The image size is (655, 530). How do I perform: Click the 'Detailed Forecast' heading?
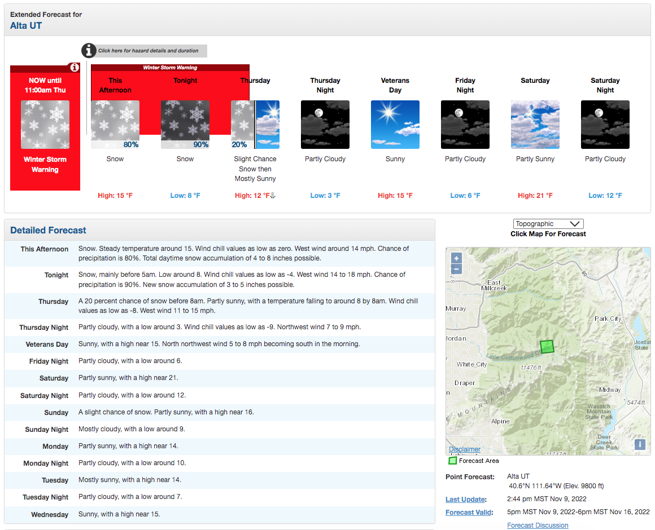point(48,230)
